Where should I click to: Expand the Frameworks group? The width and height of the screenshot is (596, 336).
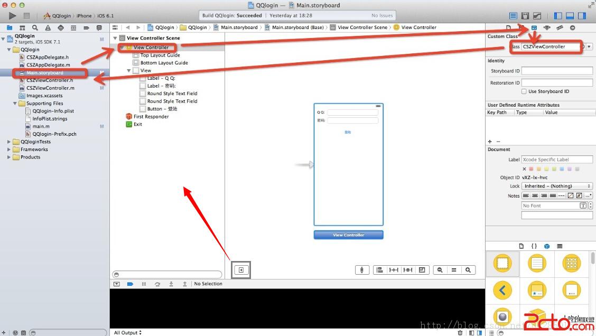tap(9, 150)
